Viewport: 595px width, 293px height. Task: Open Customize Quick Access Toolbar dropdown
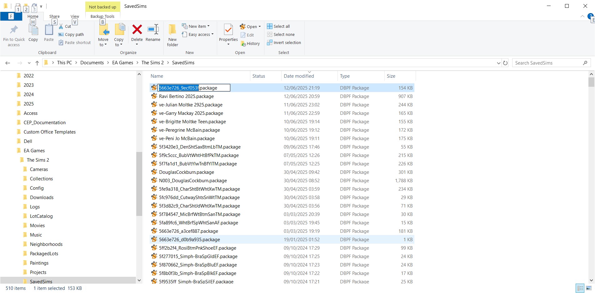click(41, 6)
